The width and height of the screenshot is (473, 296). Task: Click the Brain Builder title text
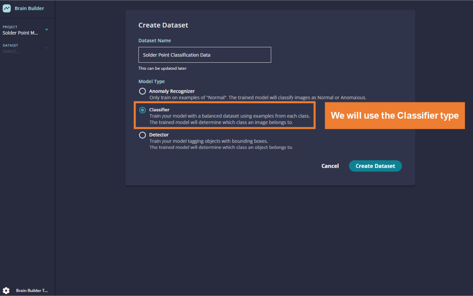coord(30,8)
